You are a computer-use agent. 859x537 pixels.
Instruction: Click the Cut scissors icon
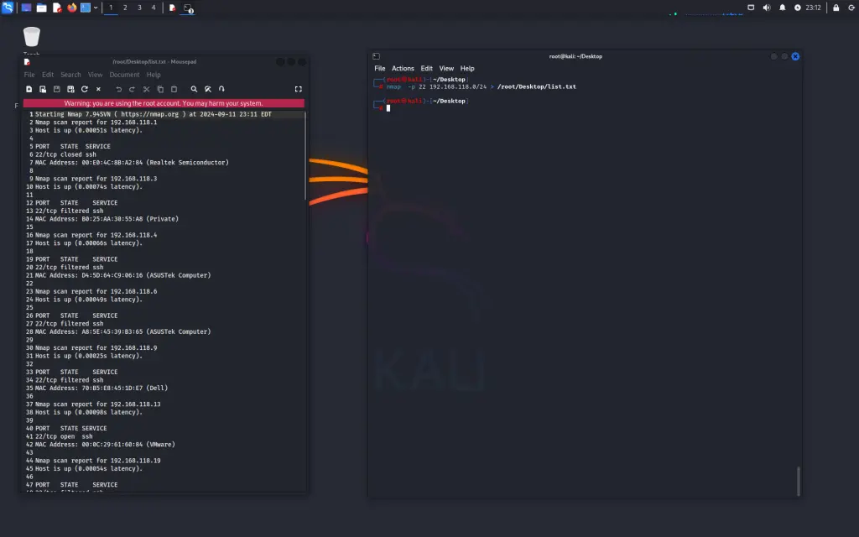[x=146, y=89]
